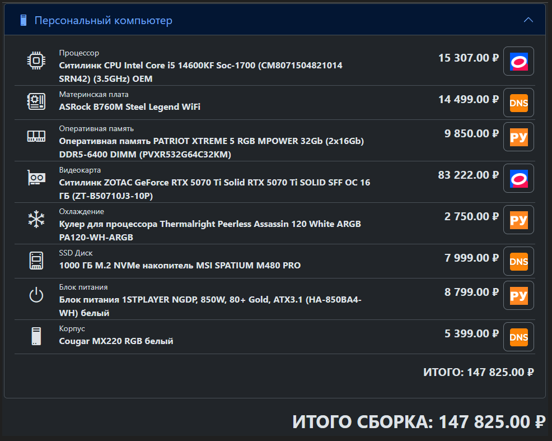Open ZOTAC GeForce RTX 5070 Ti link
The height and width of the screenshot is (441, 552).
pyautogui.click(x=214, y=189)
